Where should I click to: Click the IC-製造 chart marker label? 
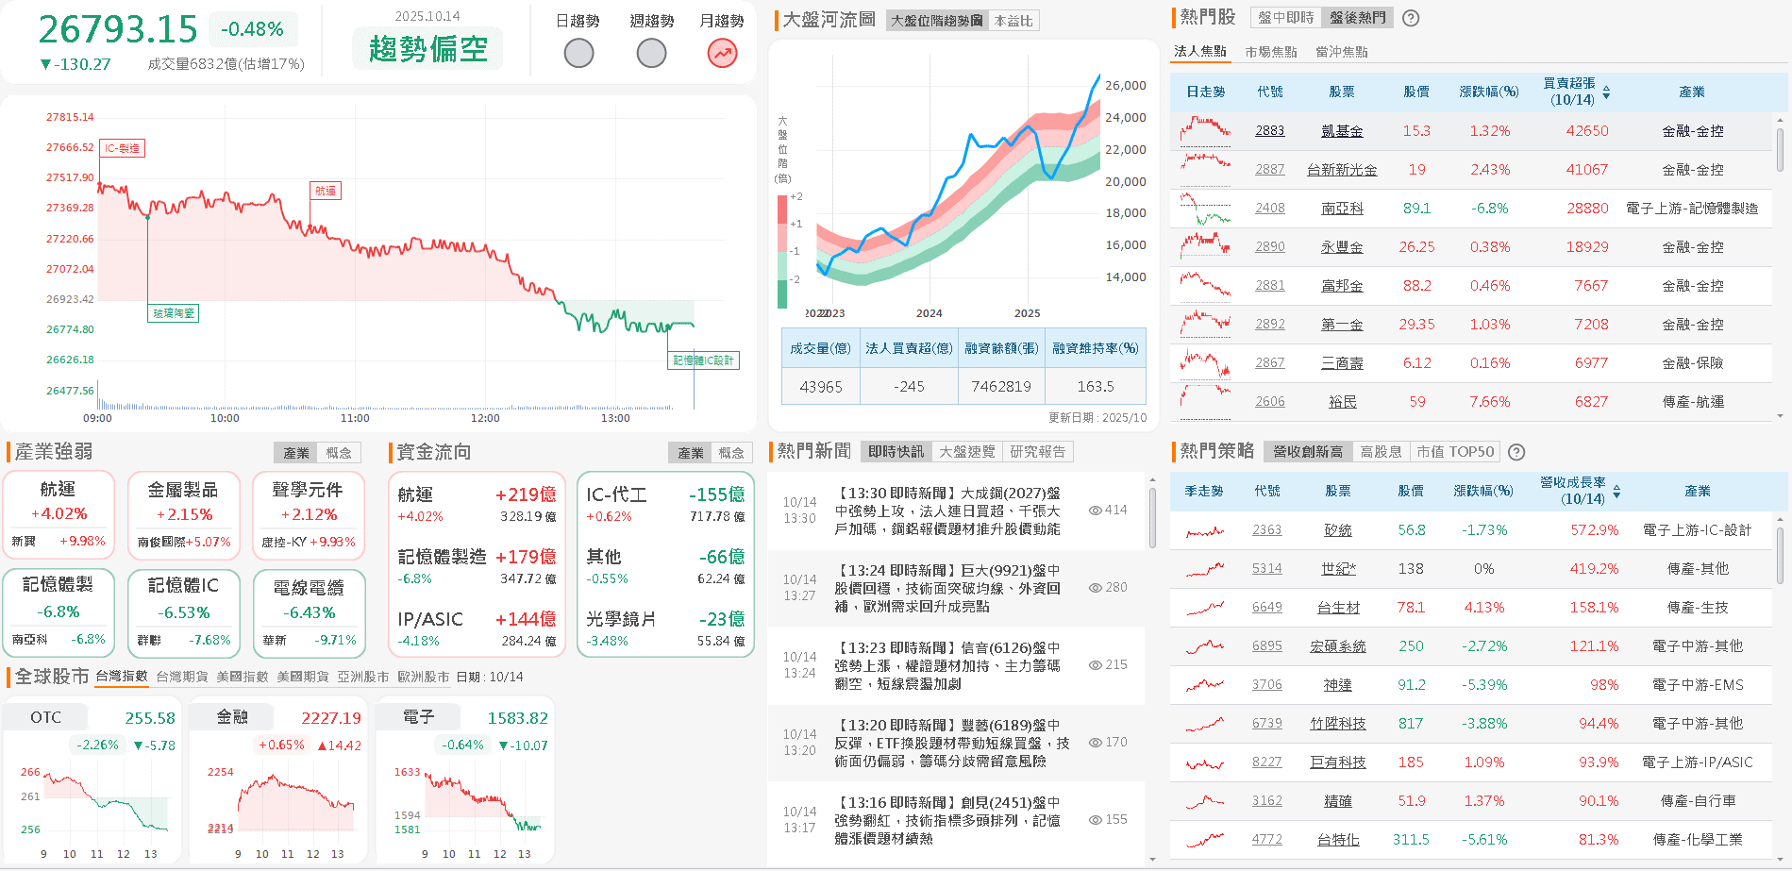122,148
